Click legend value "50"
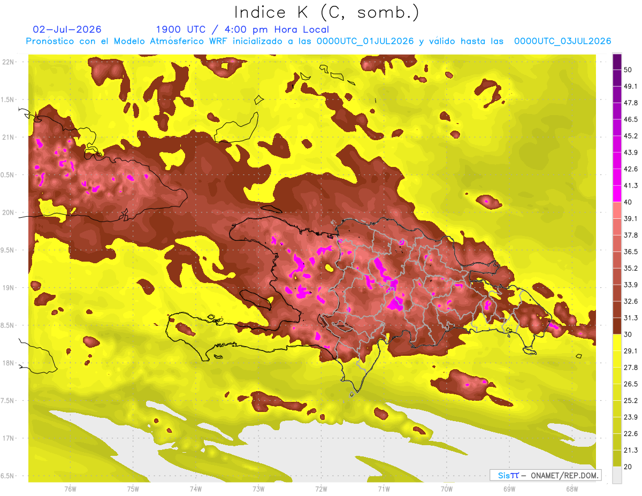 629,70
